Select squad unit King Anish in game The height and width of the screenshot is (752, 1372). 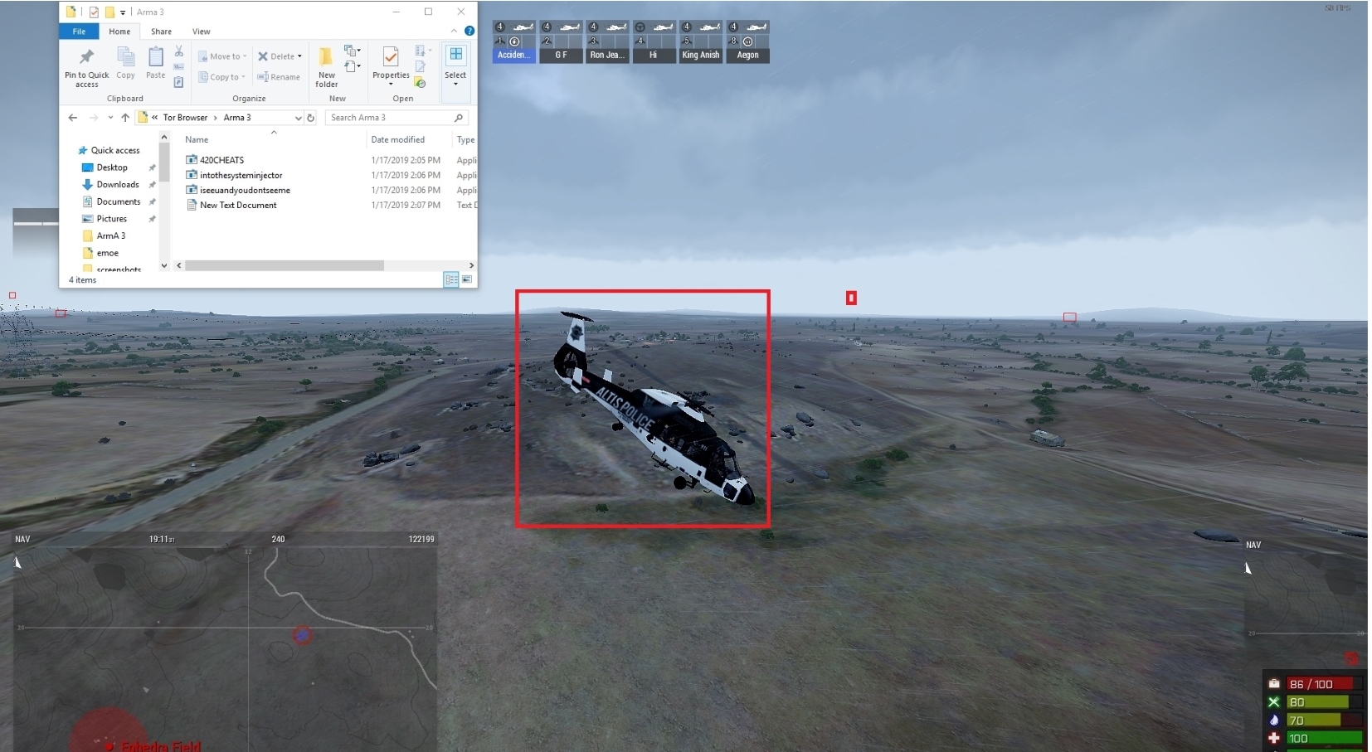click(701, 41)
